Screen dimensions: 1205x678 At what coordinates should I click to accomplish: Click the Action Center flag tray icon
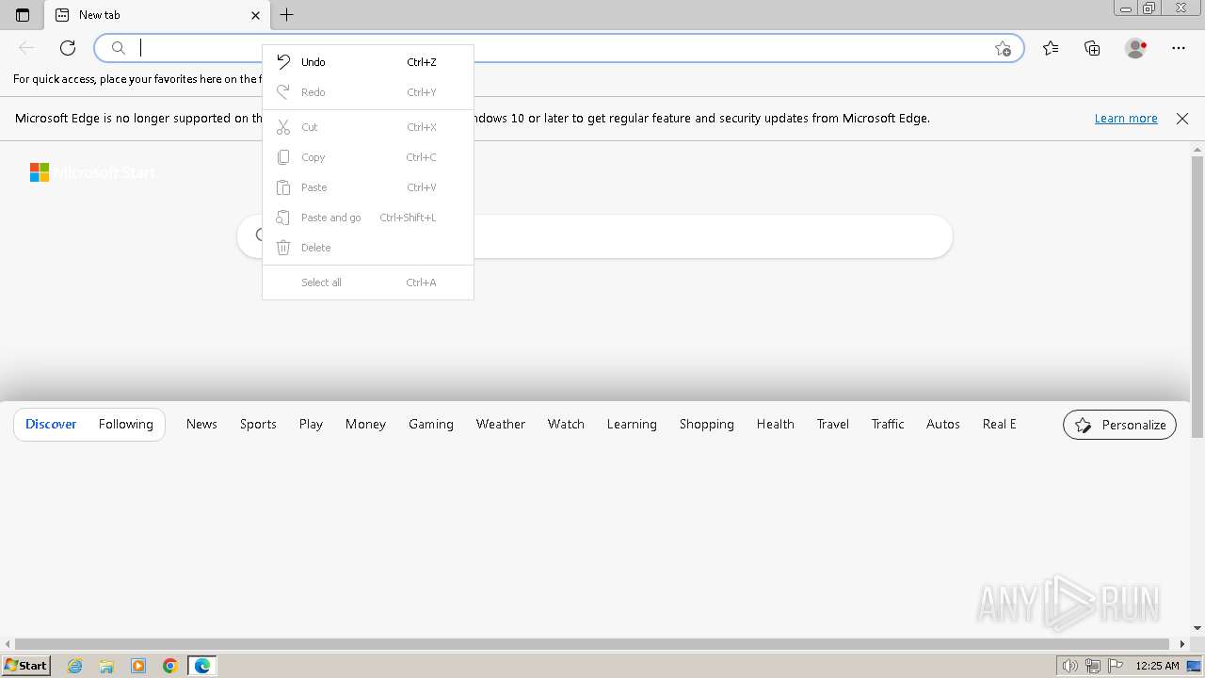tap(1116, 666)
